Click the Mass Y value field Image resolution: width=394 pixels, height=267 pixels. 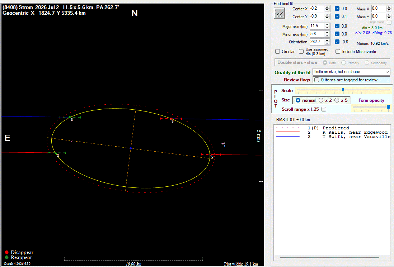379,16
